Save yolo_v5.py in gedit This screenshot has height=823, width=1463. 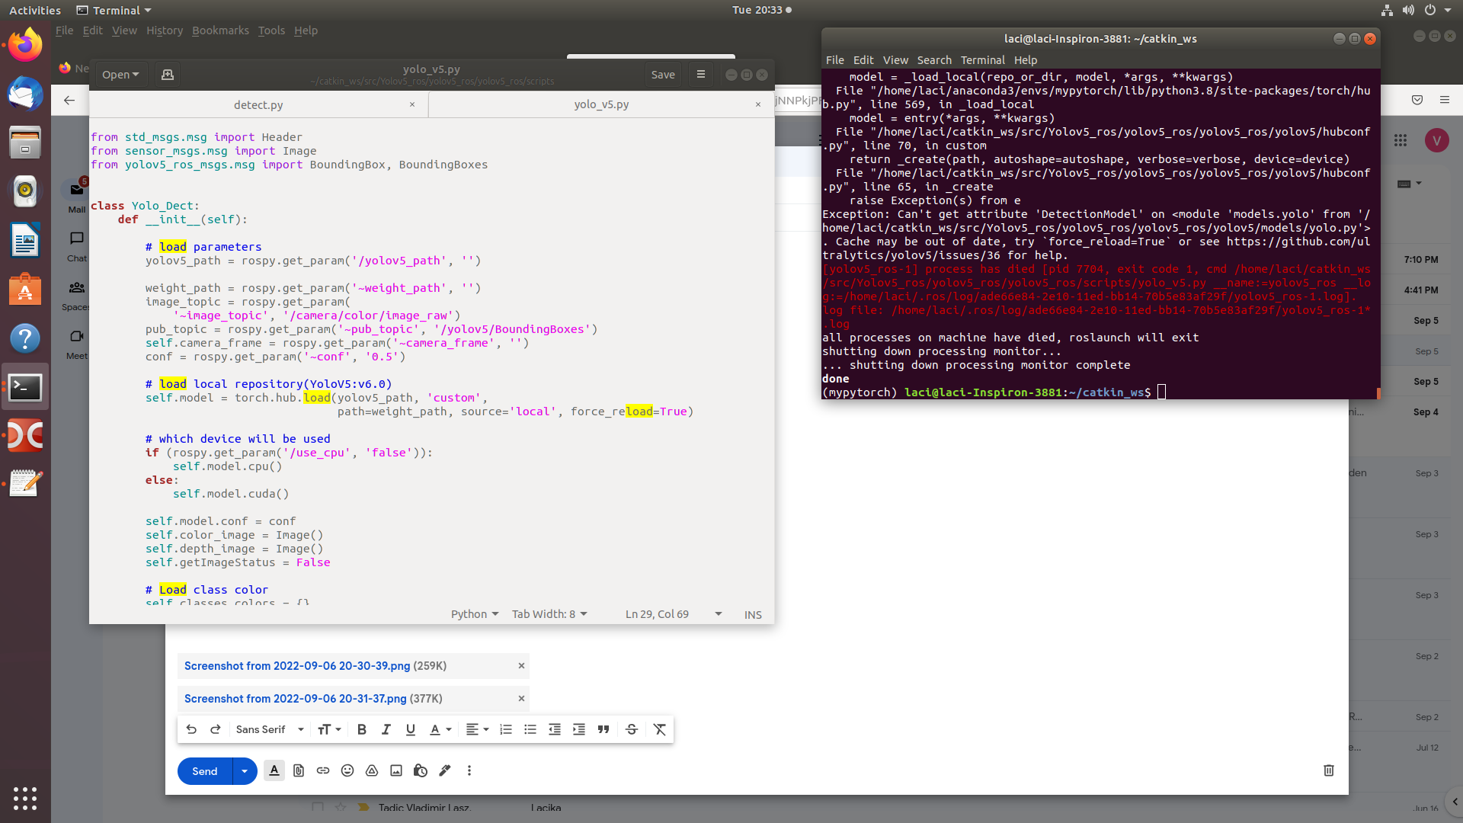(662, 74)
